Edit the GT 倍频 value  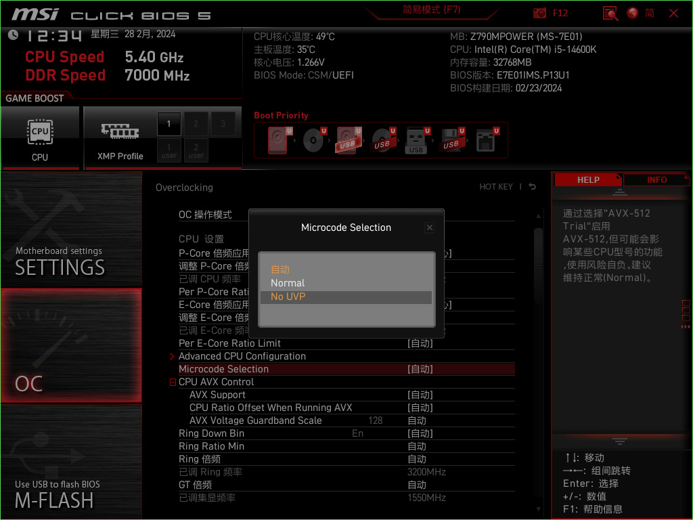point(417,485)
